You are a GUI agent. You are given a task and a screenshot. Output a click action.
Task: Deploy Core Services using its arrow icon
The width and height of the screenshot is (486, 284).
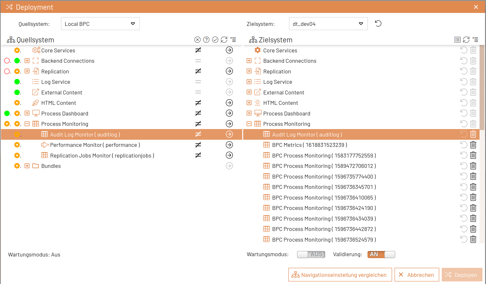(x=229, y=50)
